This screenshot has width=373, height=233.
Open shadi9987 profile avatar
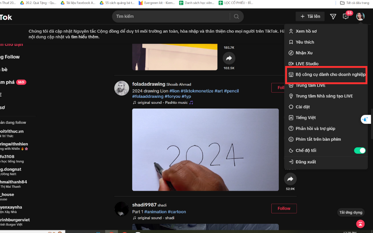pos(122,209)
